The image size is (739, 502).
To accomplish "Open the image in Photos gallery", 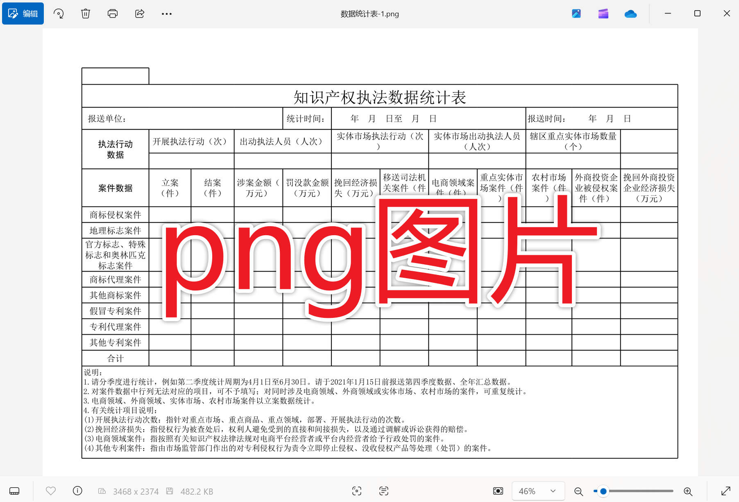I will [x=576, y=14].
